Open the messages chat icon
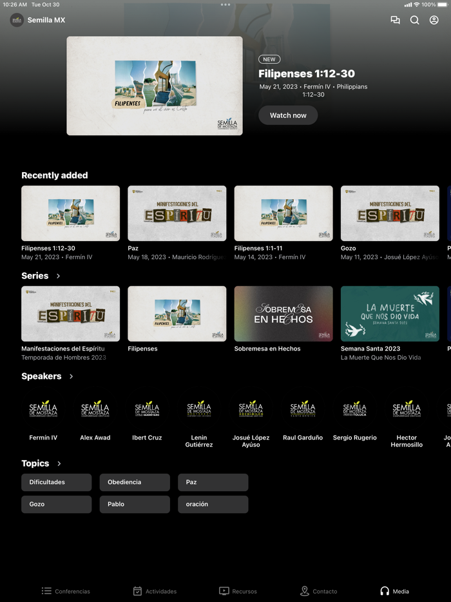 click(x=395, y=20)
